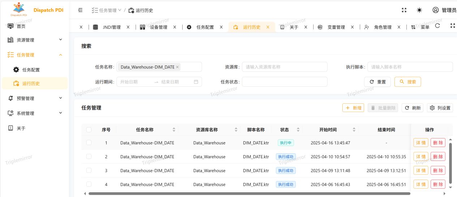This screenshot has height=197, width=457.
Task: Sort by 开始时间 column sort arrows
Action: click(354, 130)
